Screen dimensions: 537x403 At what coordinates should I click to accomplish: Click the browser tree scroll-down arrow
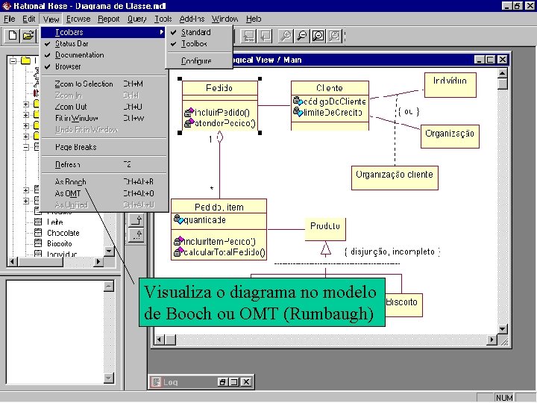point(109,251)
